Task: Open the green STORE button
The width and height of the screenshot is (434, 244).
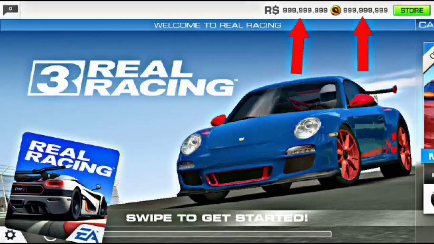Action: click(x=412, y=11)
